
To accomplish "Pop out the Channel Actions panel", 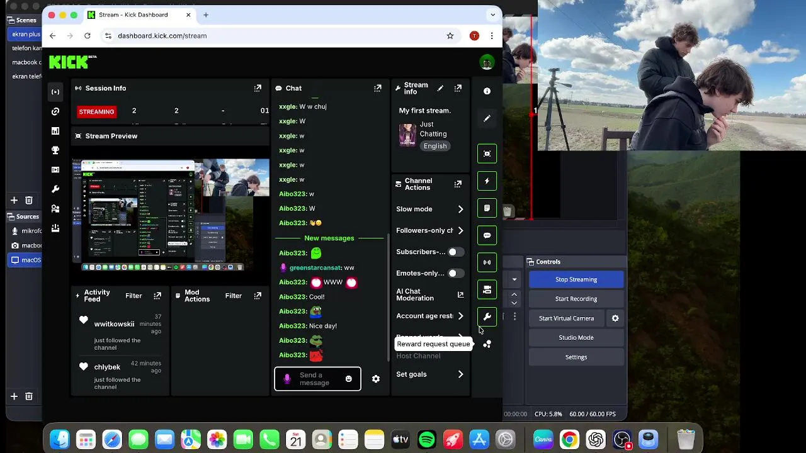I will (458, 184).
